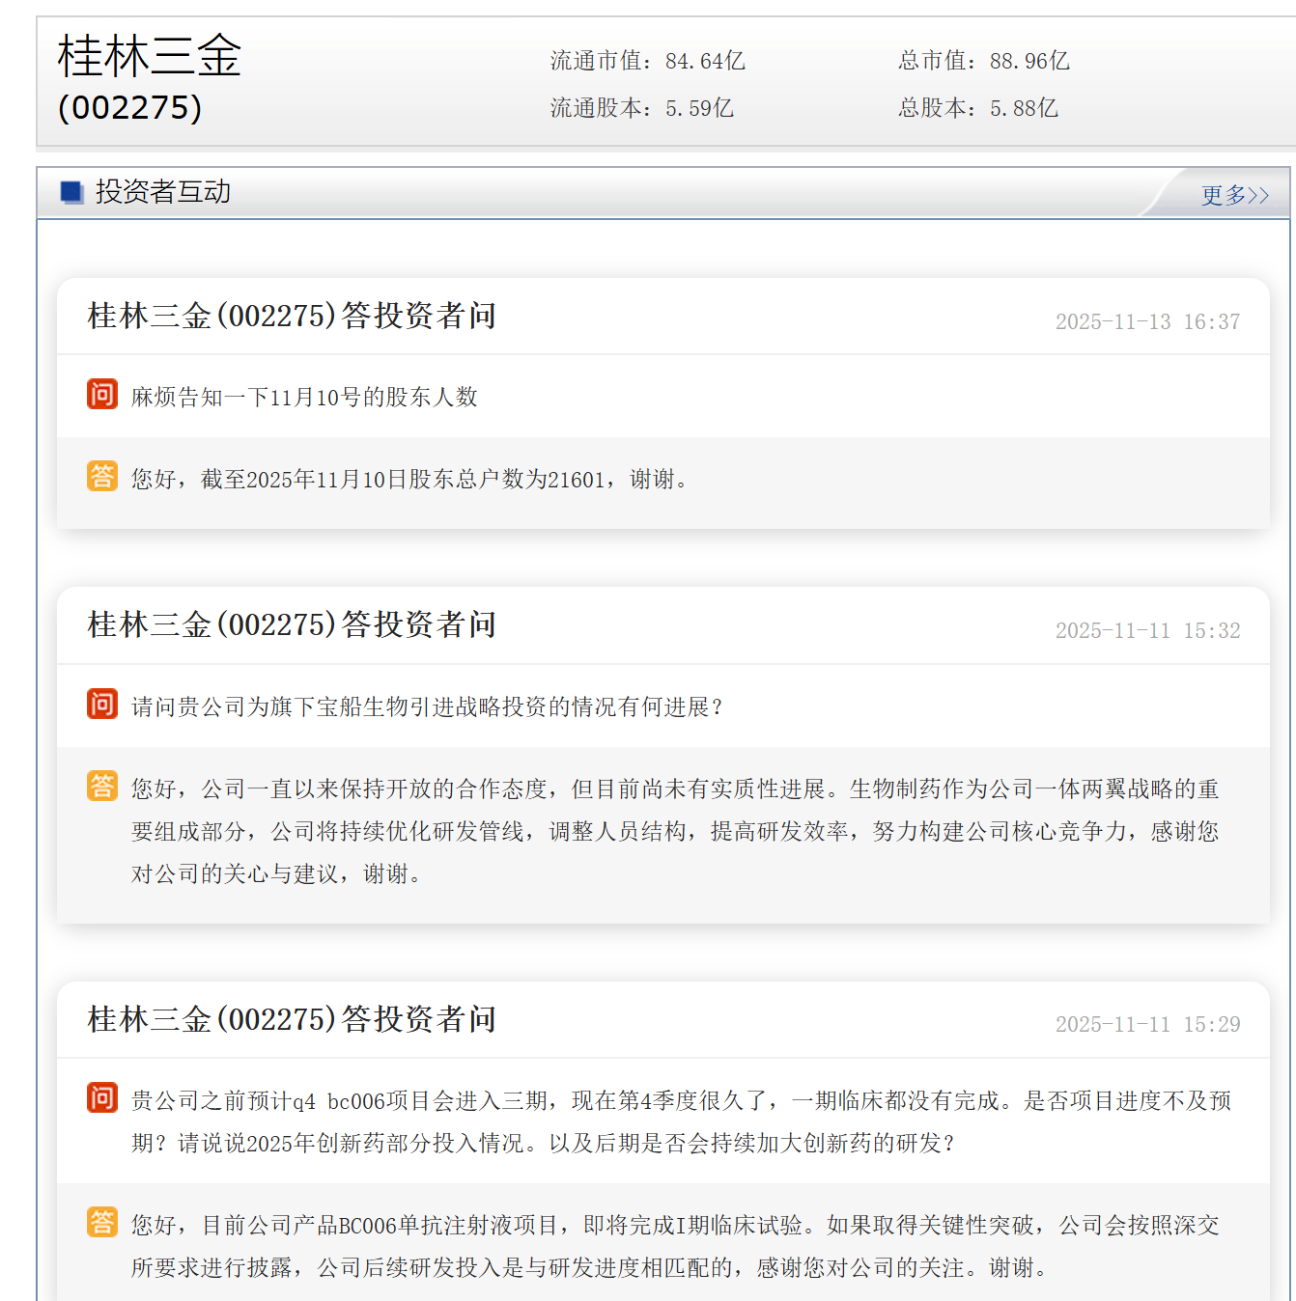Click the red 问 icon for 宝船生物 question
The width and height of the screenshot is (1296, 1301).
[x=101, y=705]
